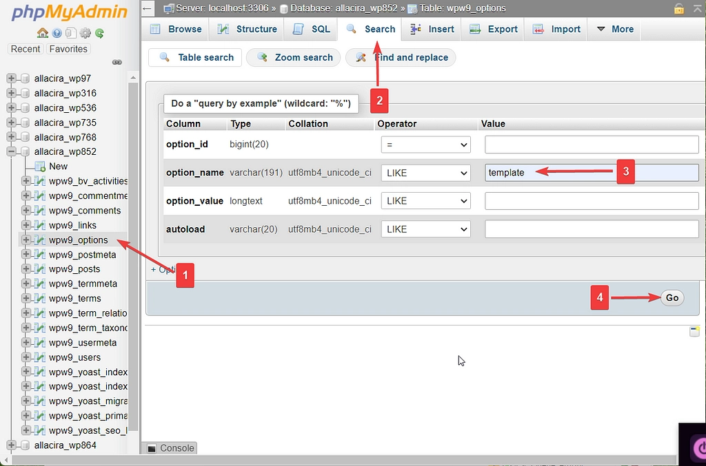Click the documentation page icon beside help

(x=71, y=33)
